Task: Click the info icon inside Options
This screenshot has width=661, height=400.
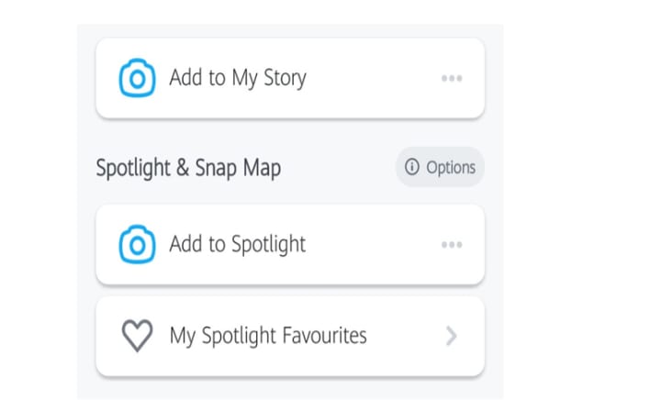Action: [411, 167]
